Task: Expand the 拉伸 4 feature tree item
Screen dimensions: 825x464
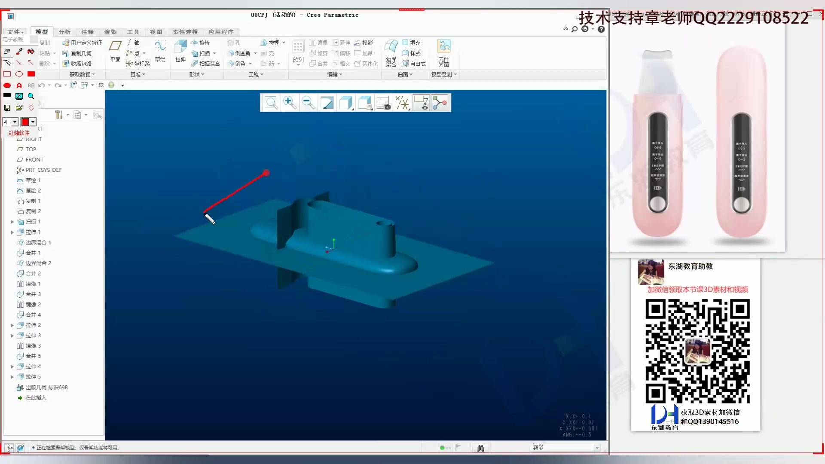Action: 12,366
